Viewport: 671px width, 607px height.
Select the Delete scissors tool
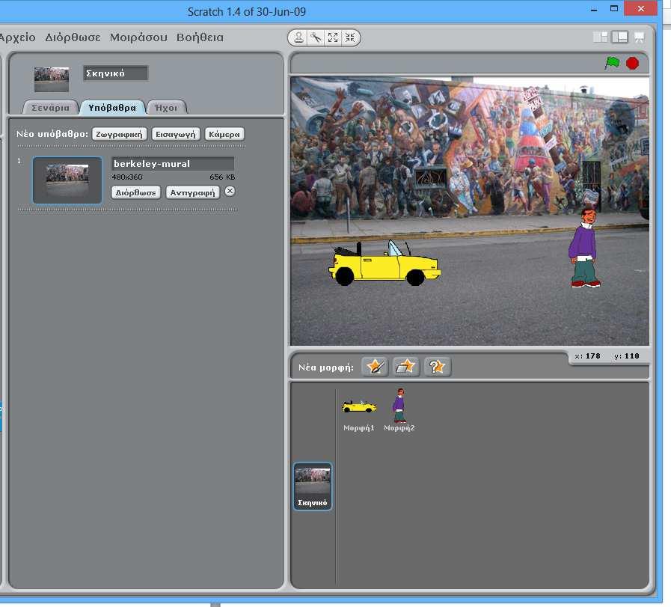tap(316, 37)
